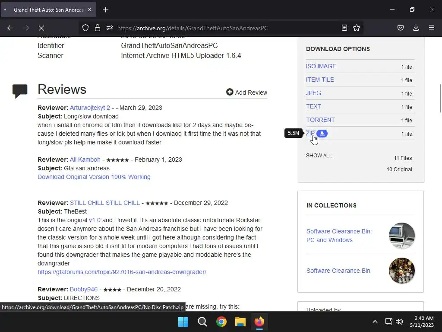
Task: Click the ZIP download arrow icon
Action: 322,134
